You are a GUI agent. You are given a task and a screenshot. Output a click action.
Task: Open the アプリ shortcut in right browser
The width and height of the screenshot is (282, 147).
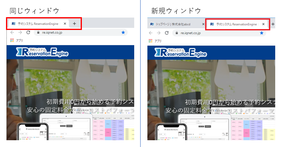(155, 41)
